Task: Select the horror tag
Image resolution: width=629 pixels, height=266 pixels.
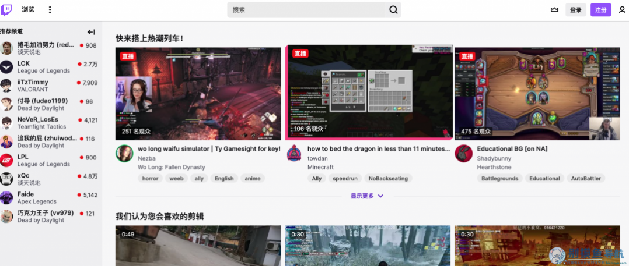Action: [151, 178]
